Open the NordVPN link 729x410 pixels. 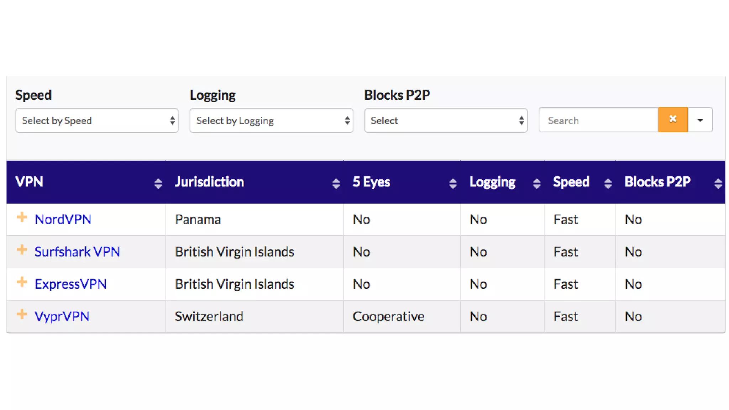coord(63,219)
